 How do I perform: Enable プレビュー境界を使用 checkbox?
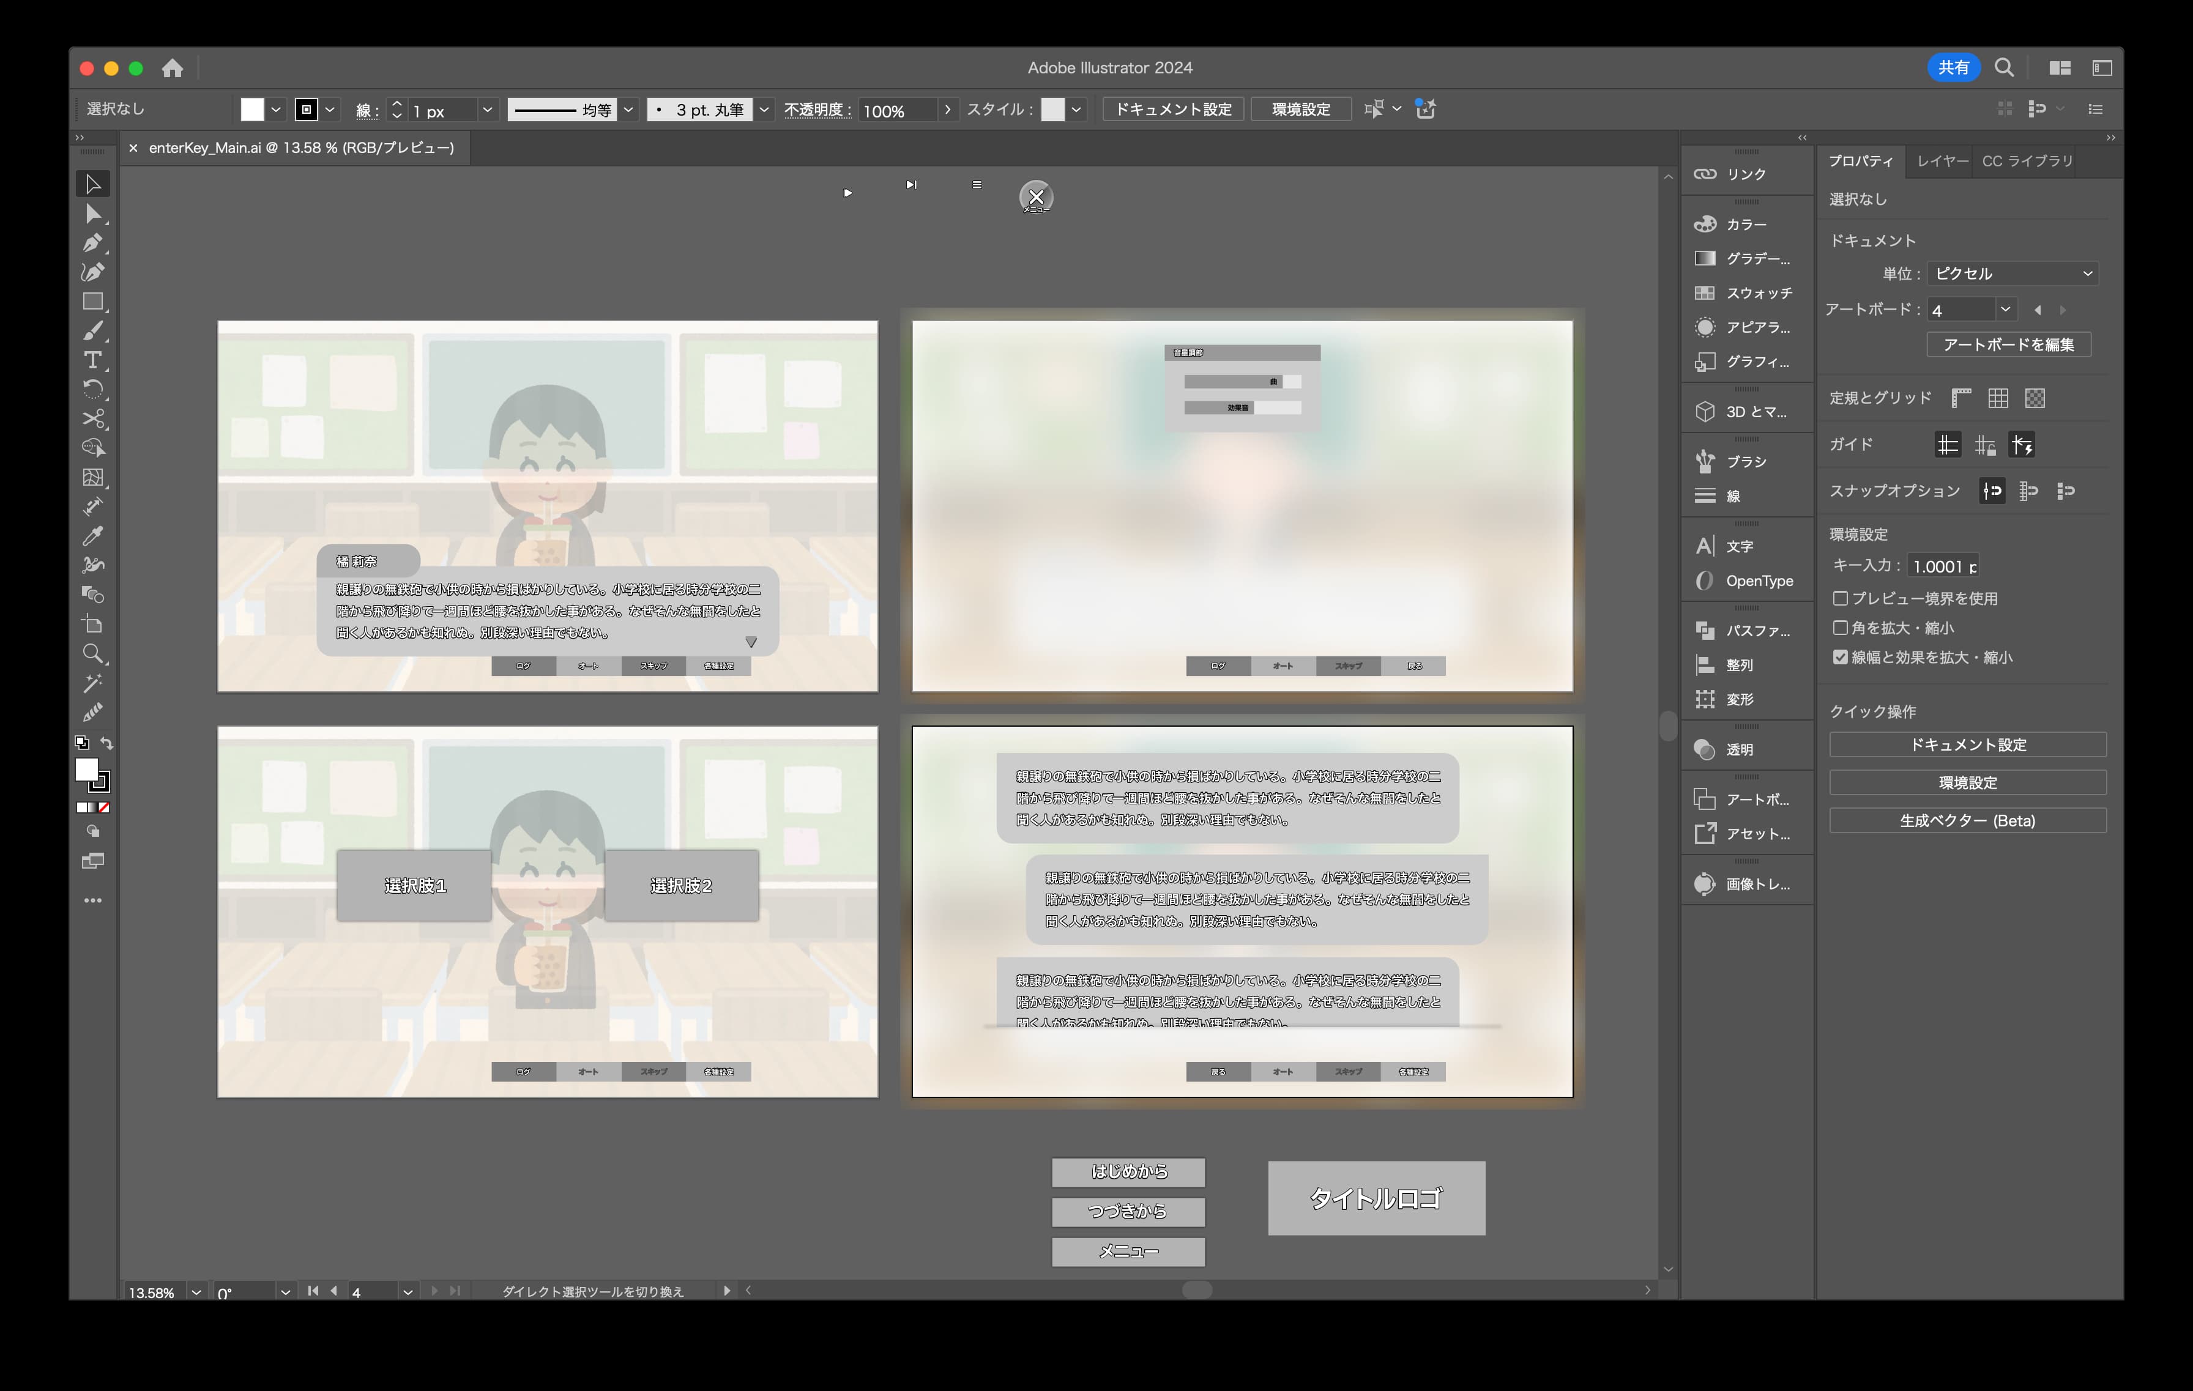(1841, 598)
